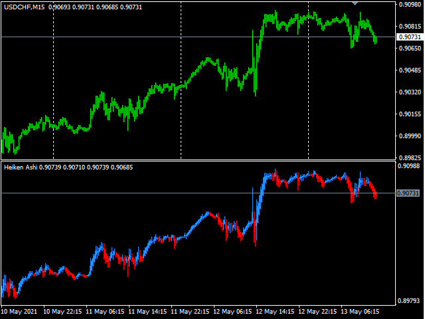Click the 11 May 14:15 time label
425x319 pixels.
pos(147,311)
